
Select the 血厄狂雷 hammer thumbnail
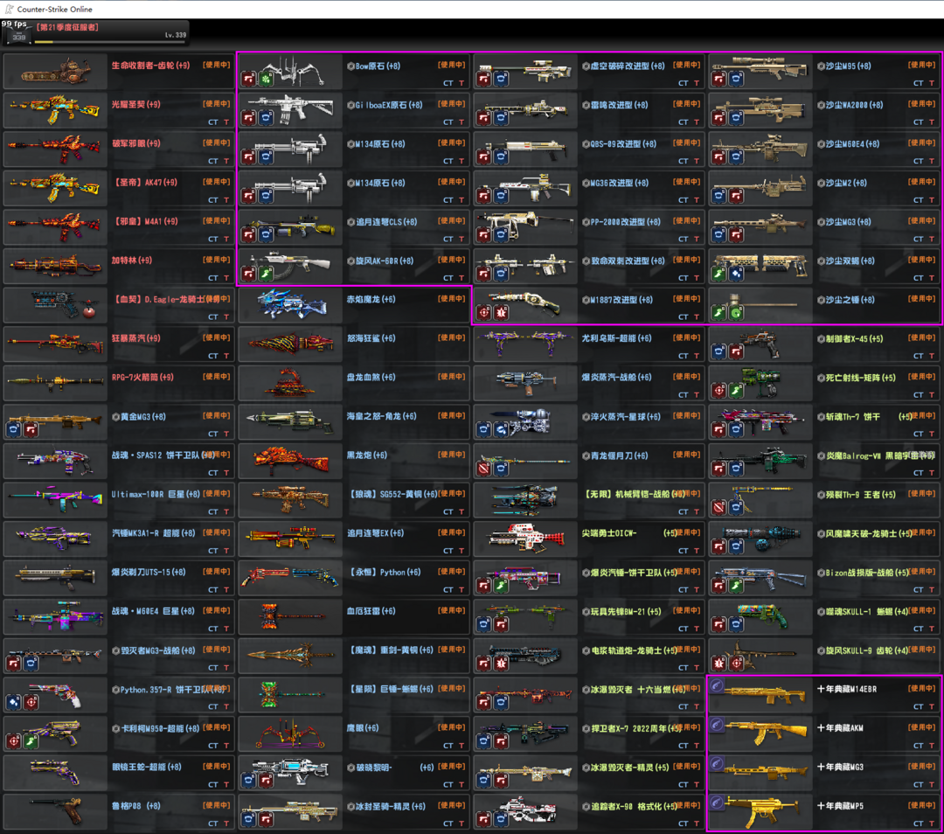[291, 617]
